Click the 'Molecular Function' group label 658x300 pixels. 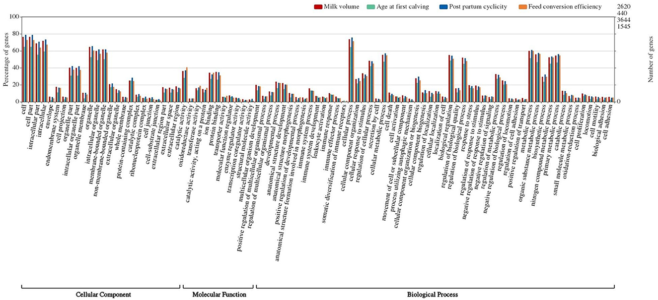(x=219, y=295)
